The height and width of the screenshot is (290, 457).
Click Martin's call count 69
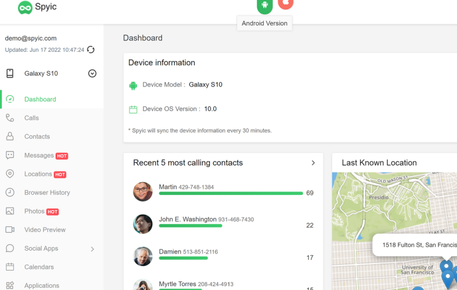tap(310, 193)
